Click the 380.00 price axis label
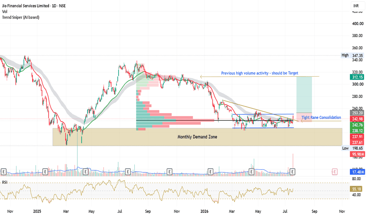The height and width of the screenshot is (216, 366). tap(358, 36)
